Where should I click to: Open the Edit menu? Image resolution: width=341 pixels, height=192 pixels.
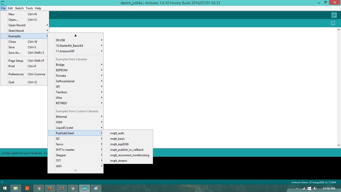tap(10, 8)
